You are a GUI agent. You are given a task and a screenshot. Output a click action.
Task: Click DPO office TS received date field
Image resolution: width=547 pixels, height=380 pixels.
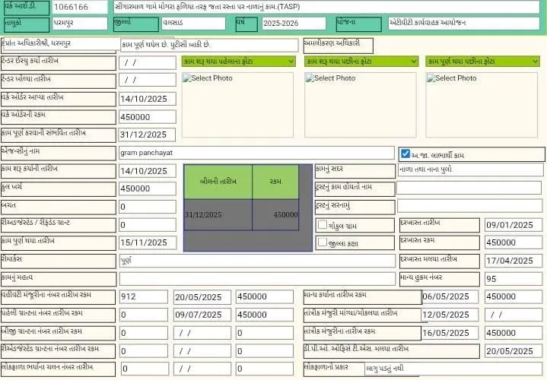pos(514,351)
